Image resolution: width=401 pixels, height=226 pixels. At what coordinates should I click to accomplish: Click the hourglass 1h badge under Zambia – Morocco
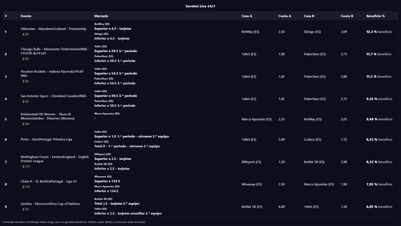pyautogui.click(x=25, y=209)
